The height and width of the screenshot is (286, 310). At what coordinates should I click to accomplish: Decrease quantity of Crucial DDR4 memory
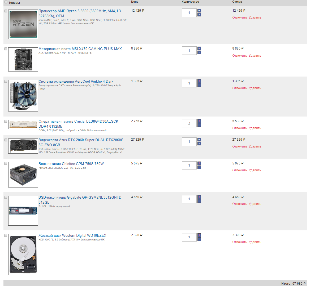tap(199, 125)
